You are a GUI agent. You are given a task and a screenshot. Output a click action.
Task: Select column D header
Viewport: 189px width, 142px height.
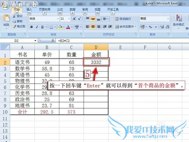pos(96,47)
